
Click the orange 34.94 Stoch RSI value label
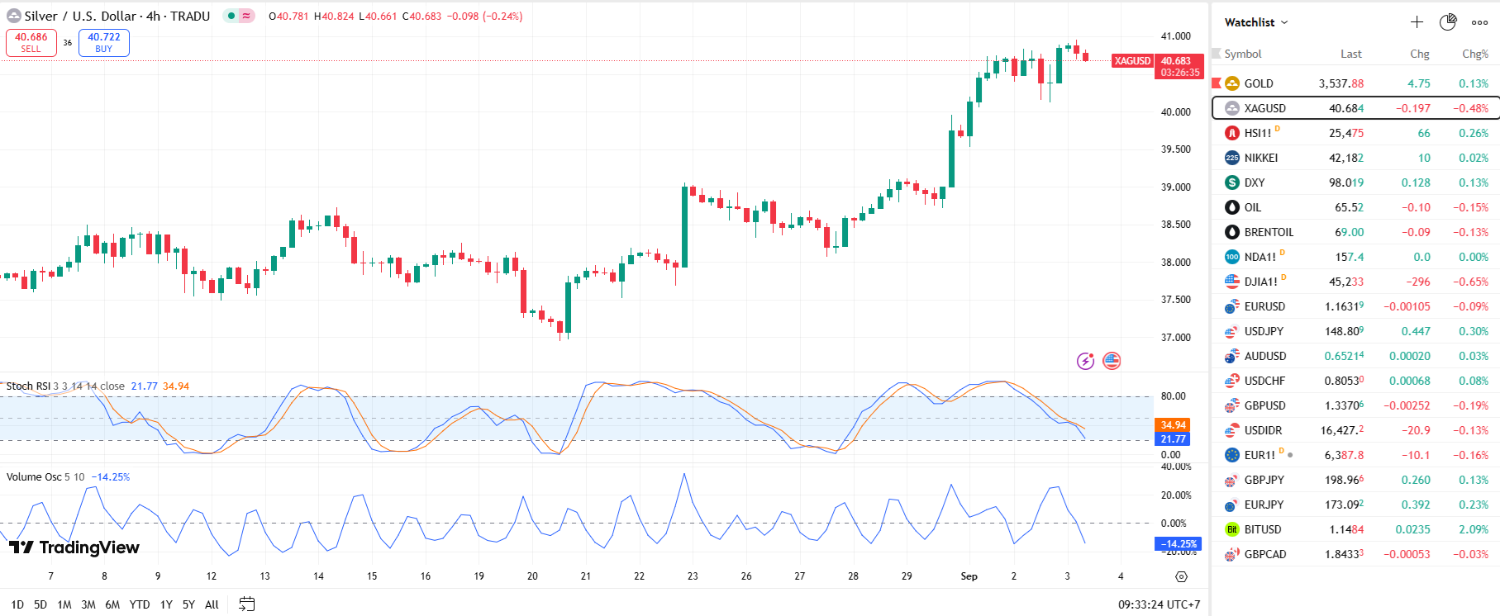coord(1173,425)
